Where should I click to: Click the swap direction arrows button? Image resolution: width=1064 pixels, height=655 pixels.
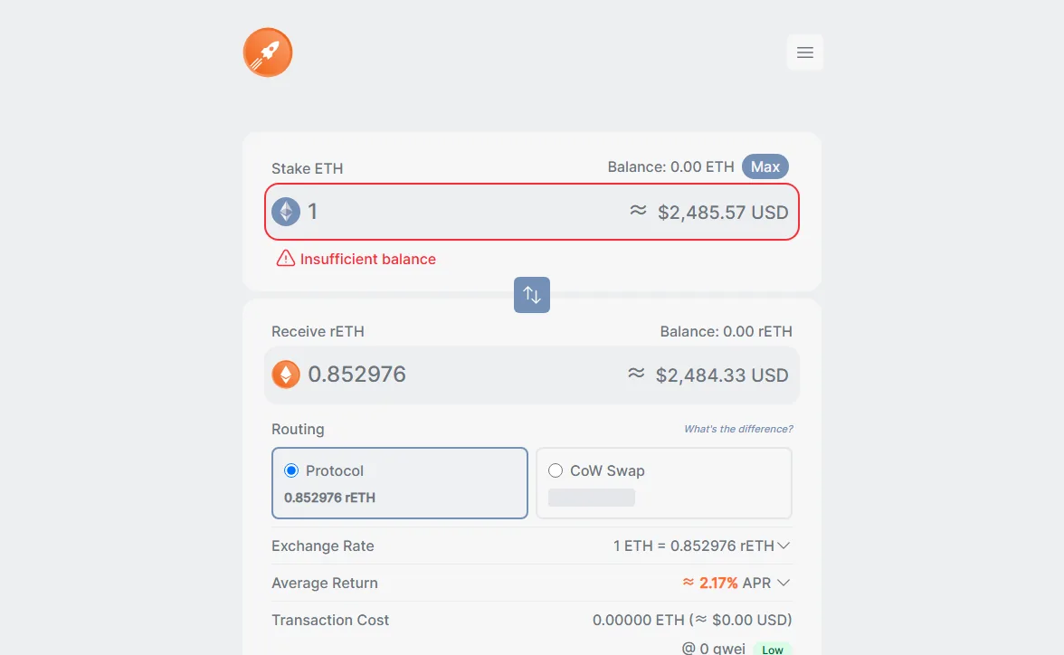[x=532, y=295]
